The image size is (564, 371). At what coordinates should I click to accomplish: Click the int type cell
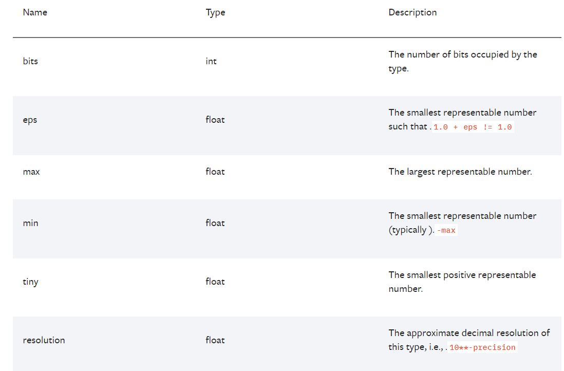211,61
